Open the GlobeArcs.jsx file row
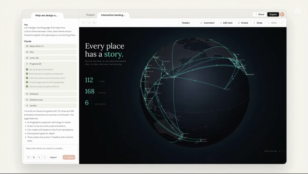Screen dimensions: 308x174 click(x=50, y=100)
